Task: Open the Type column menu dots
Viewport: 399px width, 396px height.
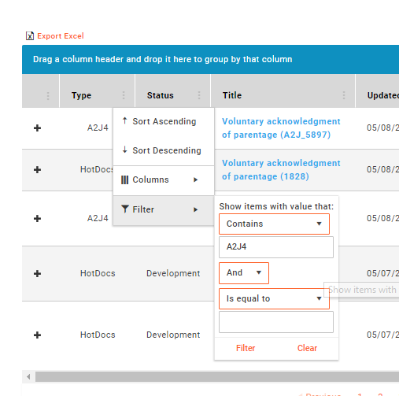Action: tap(124, 95)
